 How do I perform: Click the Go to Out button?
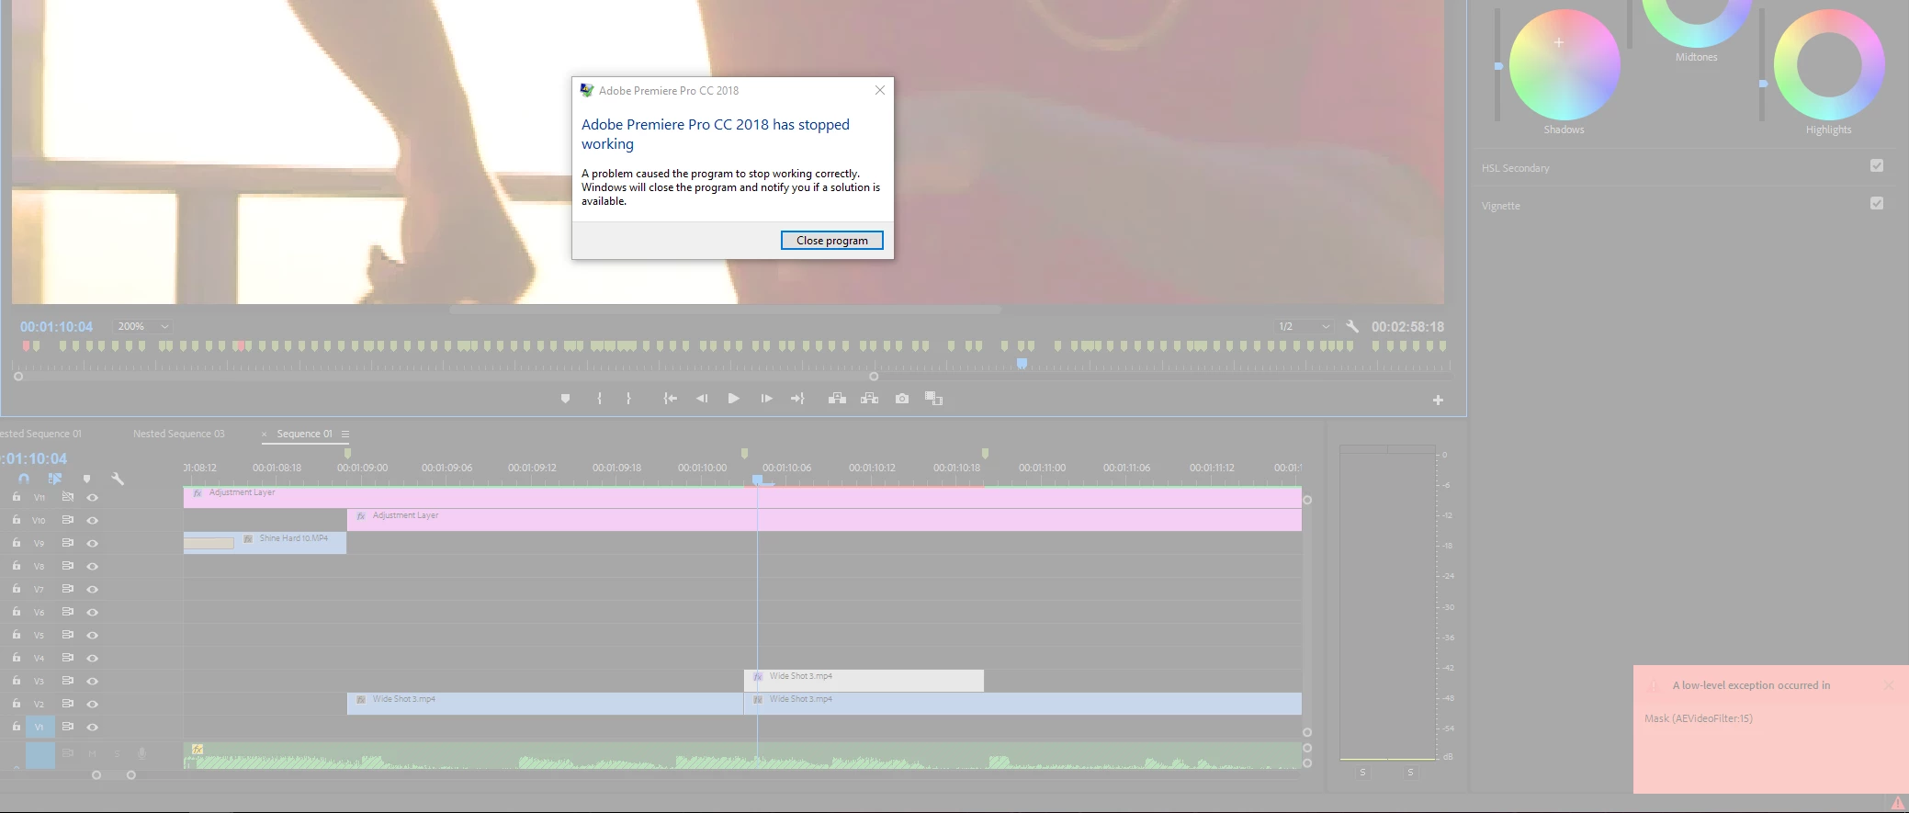(797, 399)
